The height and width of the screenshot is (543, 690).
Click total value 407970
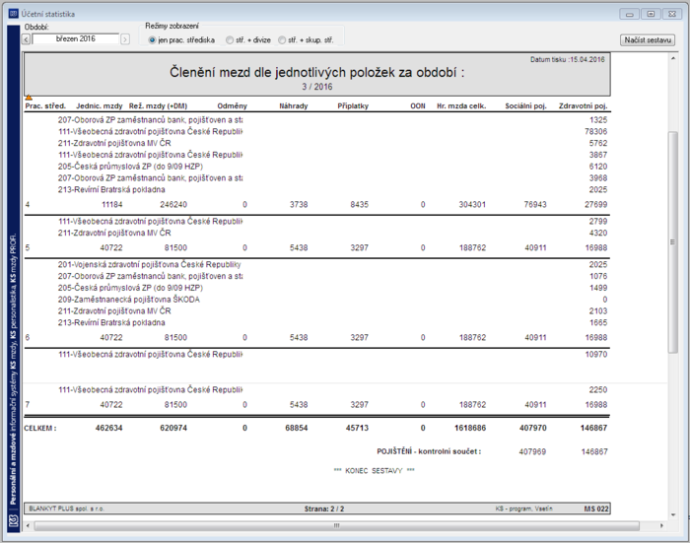click(x=533, y=428)
